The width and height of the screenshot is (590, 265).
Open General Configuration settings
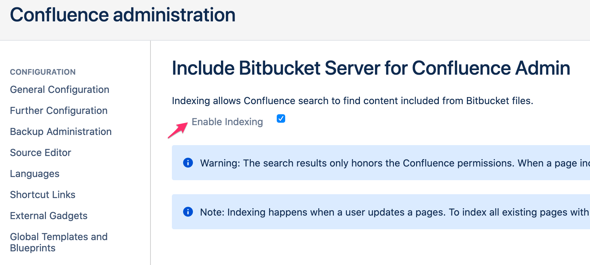pos(60,89)
